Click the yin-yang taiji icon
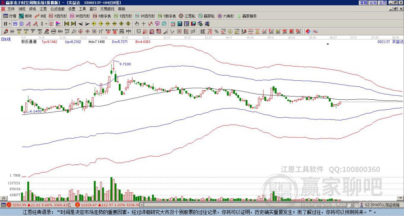Screen dimensions: 404x216 [x=308, y=32]
